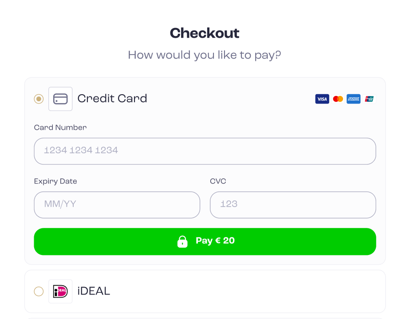This screenshot has height=319, width=410.
Task: Click the Expiry Date field label
Action: (x=55, y=181)
